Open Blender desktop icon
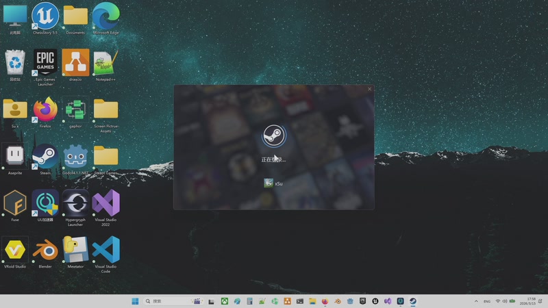 pyautogui.click(x=45, y=253)
